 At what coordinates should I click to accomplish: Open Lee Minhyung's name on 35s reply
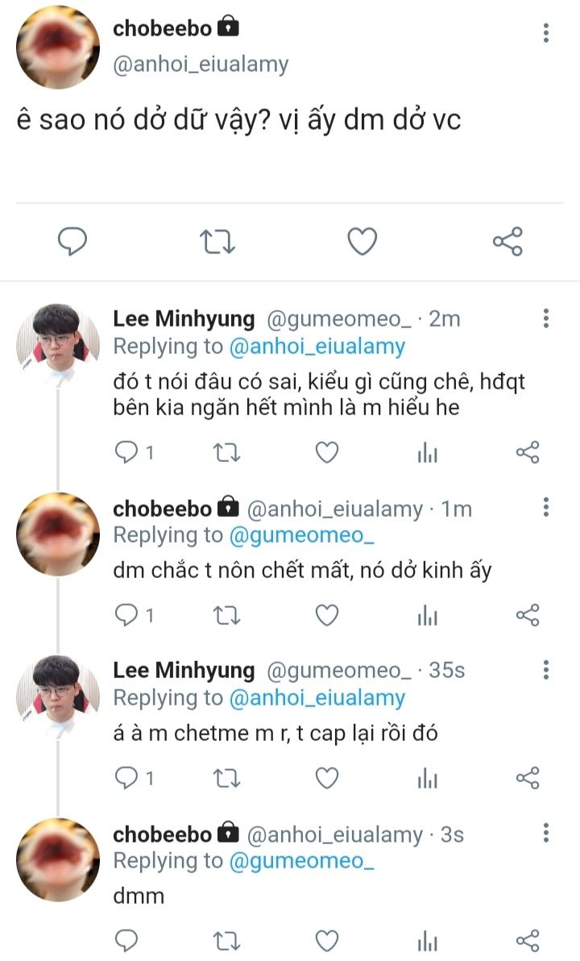(x=184, y=670)
